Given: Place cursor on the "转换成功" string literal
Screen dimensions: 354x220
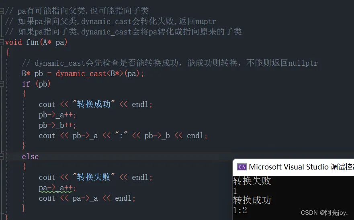Looking at the screenshot, I should [x=93, y=105].
